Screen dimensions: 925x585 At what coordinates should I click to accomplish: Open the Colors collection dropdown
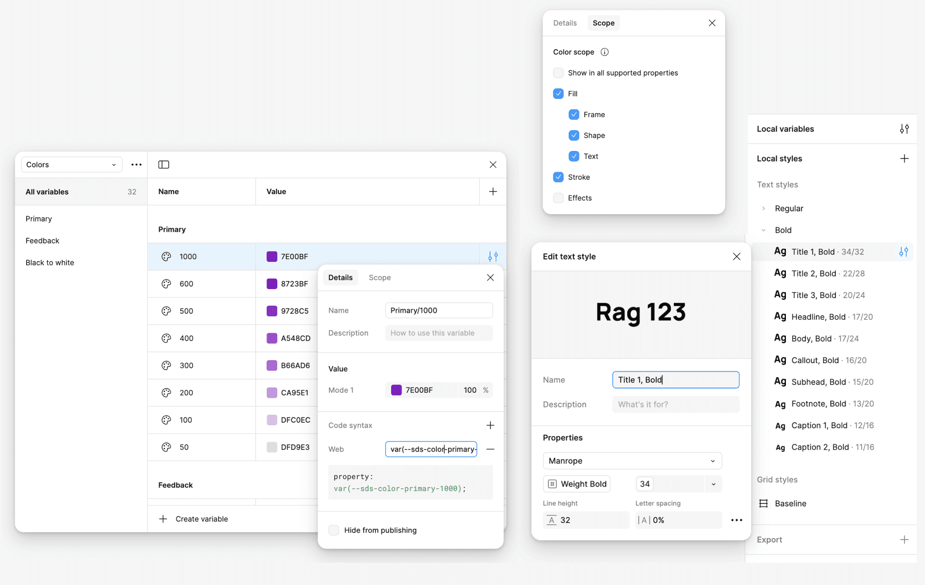click(x=71, y=164)
